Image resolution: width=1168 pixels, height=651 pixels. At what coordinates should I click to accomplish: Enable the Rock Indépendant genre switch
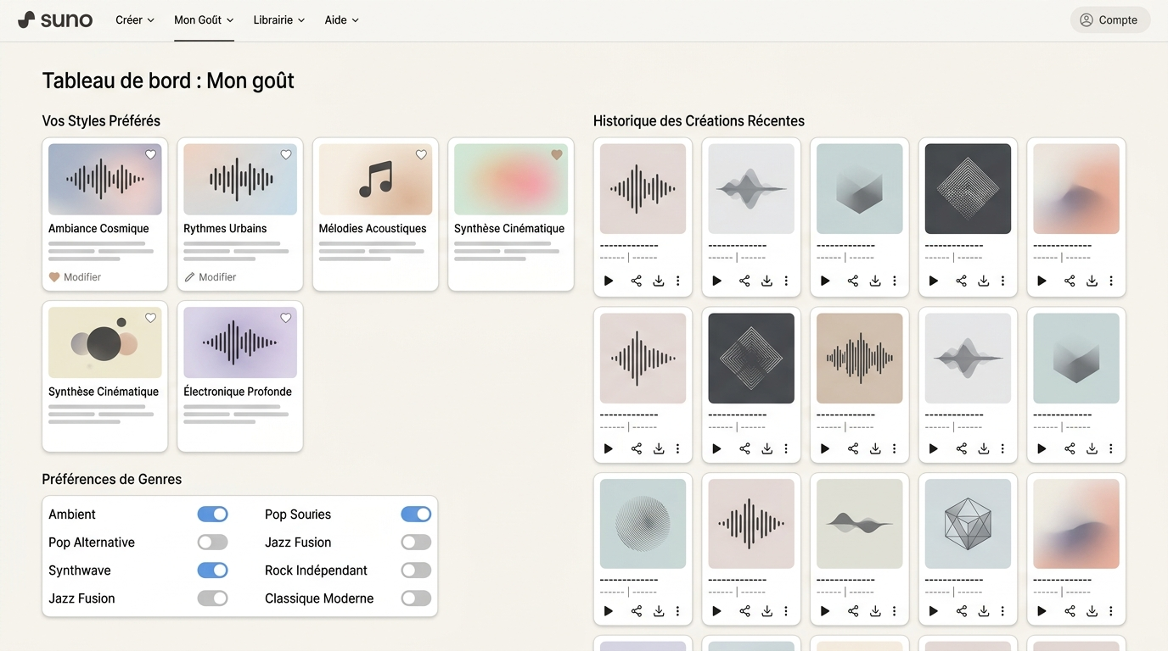click(x=416, y=570)
